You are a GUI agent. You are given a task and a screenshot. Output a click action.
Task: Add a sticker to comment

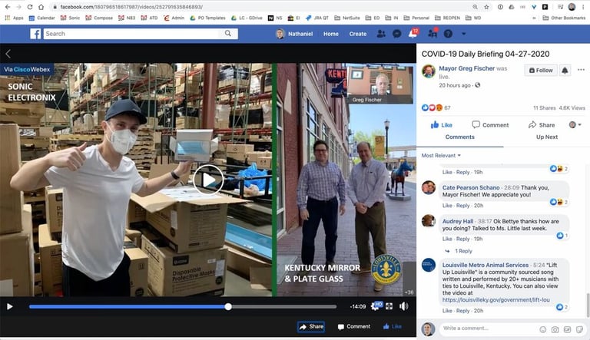(x=579, y=329)
